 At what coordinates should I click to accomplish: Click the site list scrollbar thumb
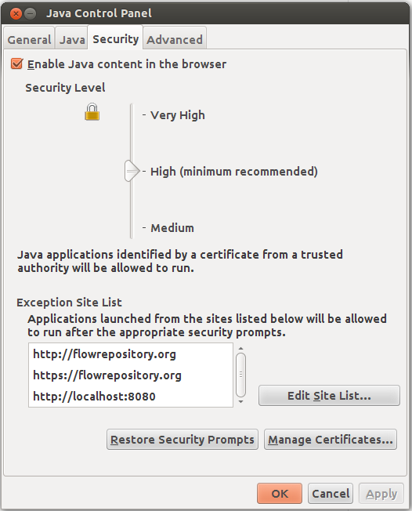pyautogui.click(x=241, y=375)
